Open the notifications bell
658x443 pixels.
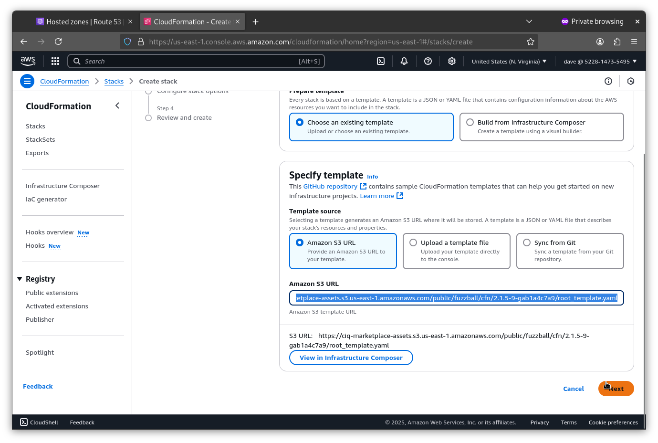[404, 61]
